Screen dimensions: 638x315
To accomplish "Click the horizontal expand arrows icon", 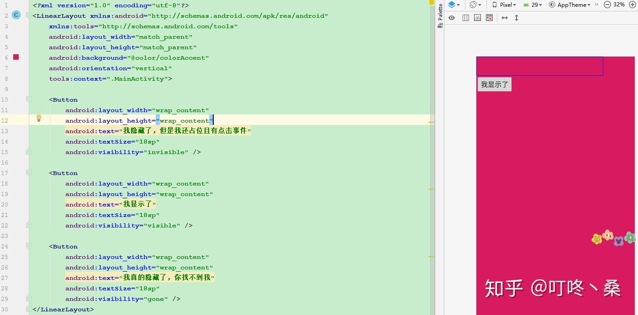I will click(505, 18).
